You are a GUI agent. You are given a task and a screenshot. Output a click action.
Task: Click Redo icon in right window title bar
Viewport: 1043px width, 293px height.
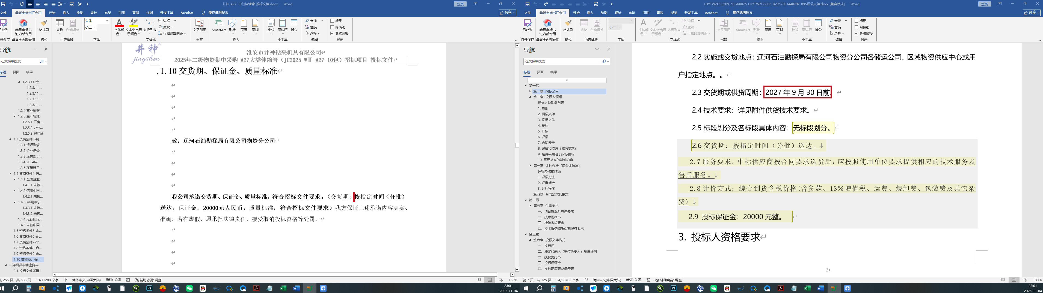[546, 4]
